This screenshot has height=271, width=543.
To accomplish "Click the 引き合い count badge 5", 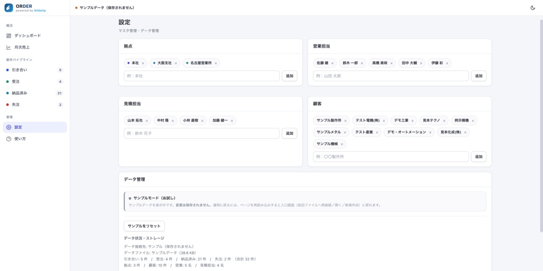I will point(60,70).
